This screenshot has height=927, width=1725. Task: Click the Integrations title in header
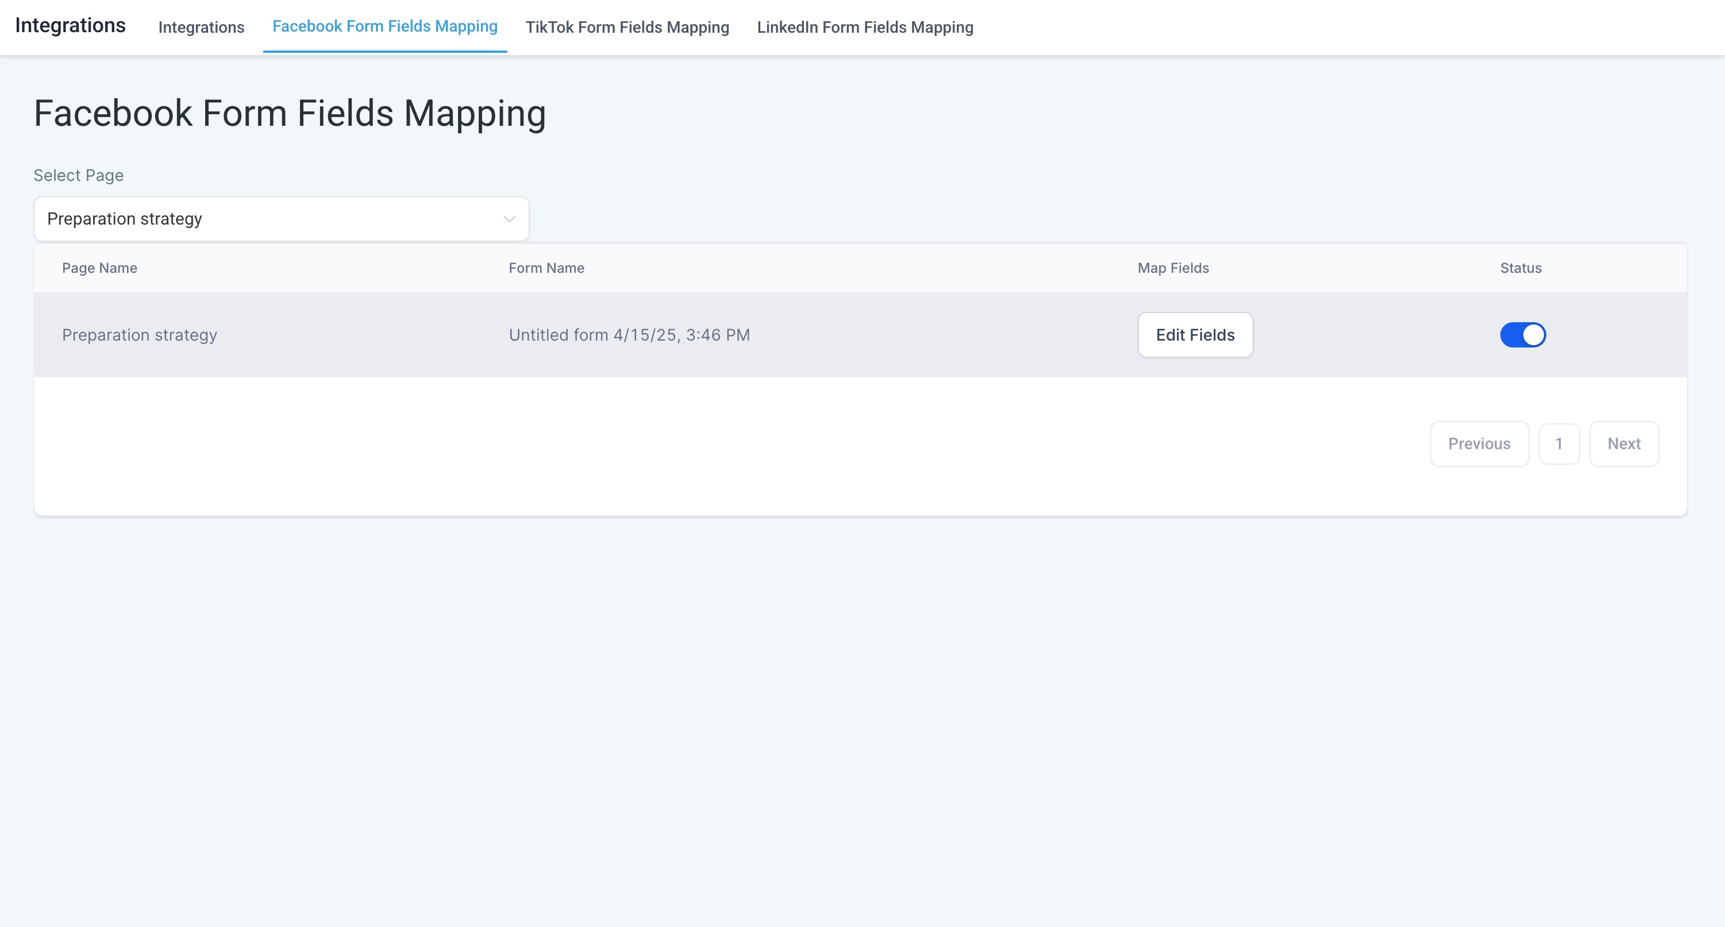tap(70, 25)
